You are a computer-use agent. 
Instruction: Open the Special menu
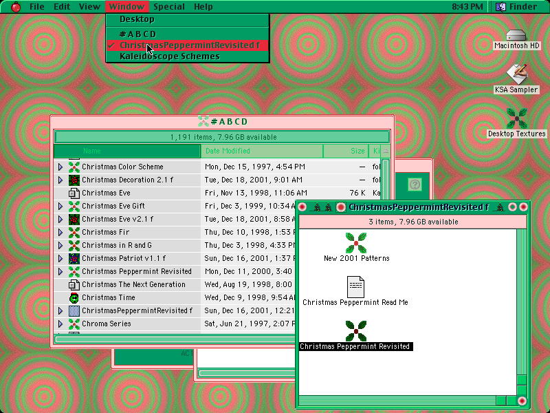[x=169, y=7]
